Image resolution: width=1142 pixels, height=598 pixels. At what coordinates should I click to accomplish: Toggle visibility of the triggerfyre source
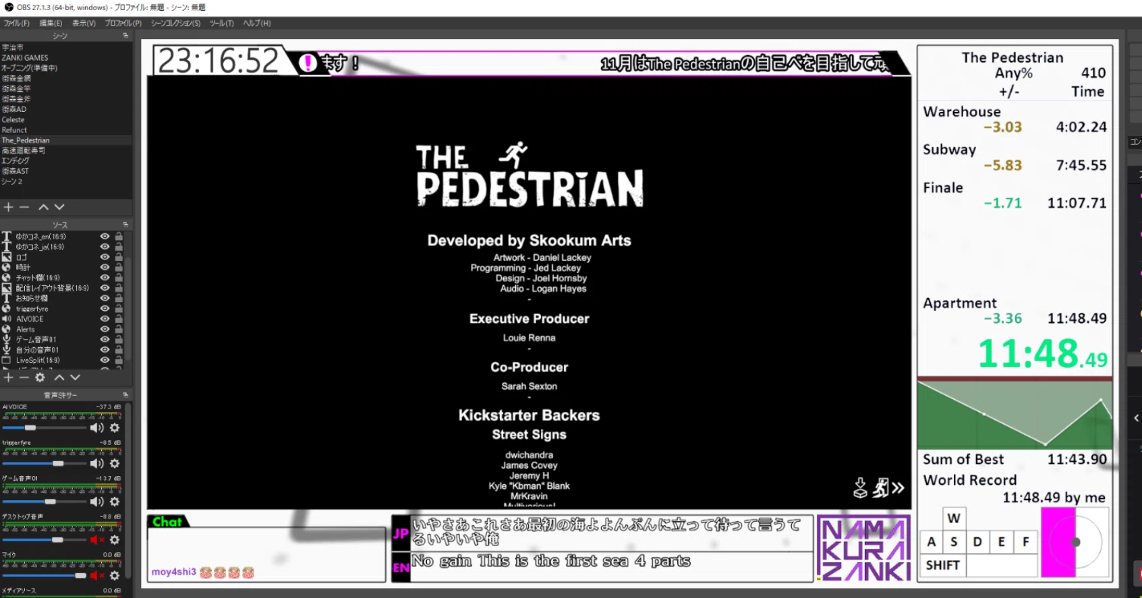tap(105, 308)
